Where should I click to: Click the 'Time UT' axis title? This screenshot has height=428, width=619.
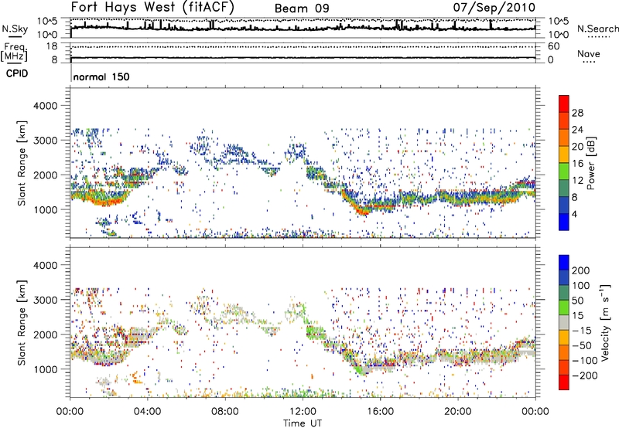coord(303,423)
